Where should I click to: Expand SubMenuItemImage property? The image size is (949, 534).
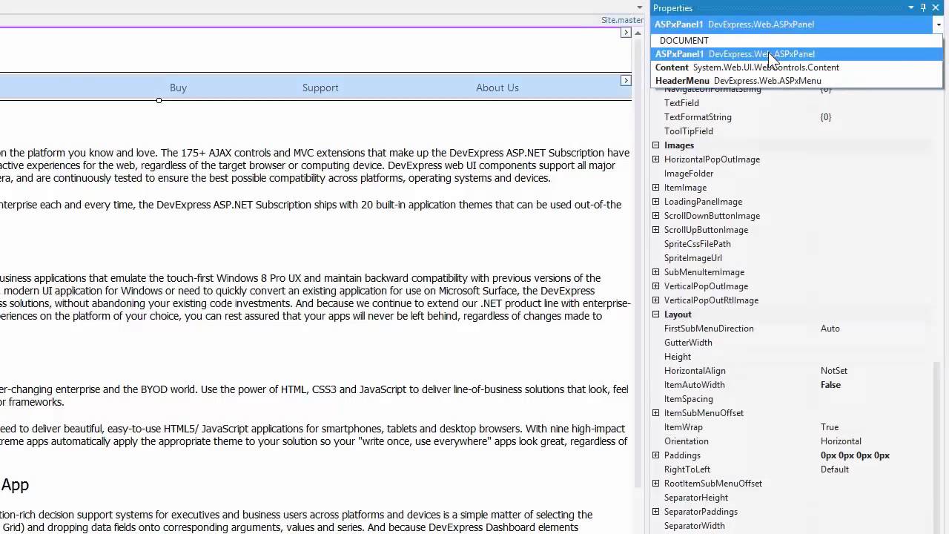click(x=655, y=272)
